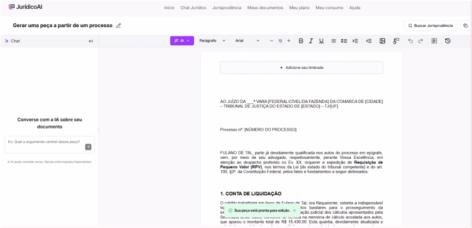Increase font size with plus
This screenshot has width=472, height=228.
point(289,41)
